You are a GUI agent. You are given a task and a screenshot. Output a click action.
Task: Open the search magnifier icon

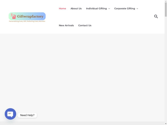pos(156,16)
